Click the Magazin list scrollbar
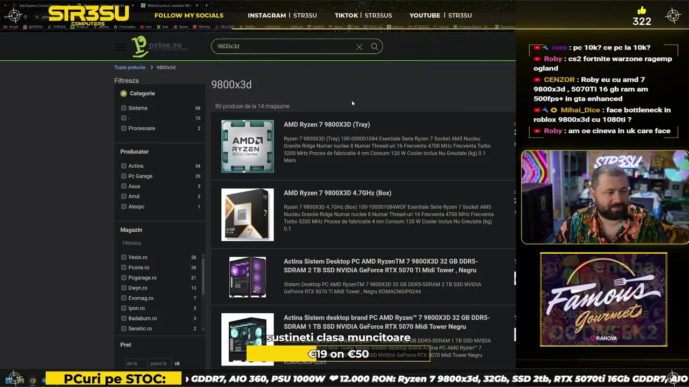 pyautogui.click(x=203, y=277)
